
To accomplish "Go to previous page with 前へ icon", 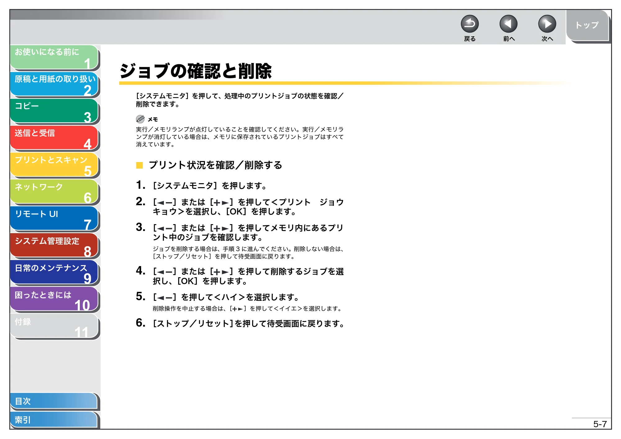I will (x=508, y=24).
